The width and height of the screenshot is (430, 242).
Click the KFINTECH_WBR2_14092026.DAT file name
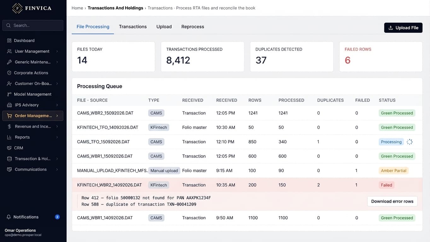coord(109,185)
